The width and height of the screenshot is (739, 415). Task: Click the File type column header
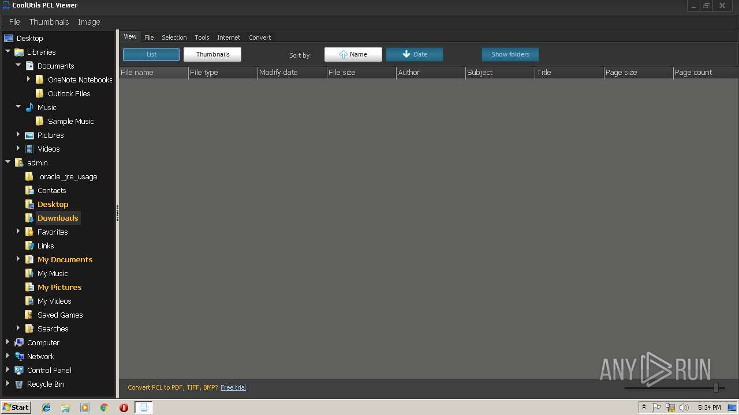coord(223,73)
